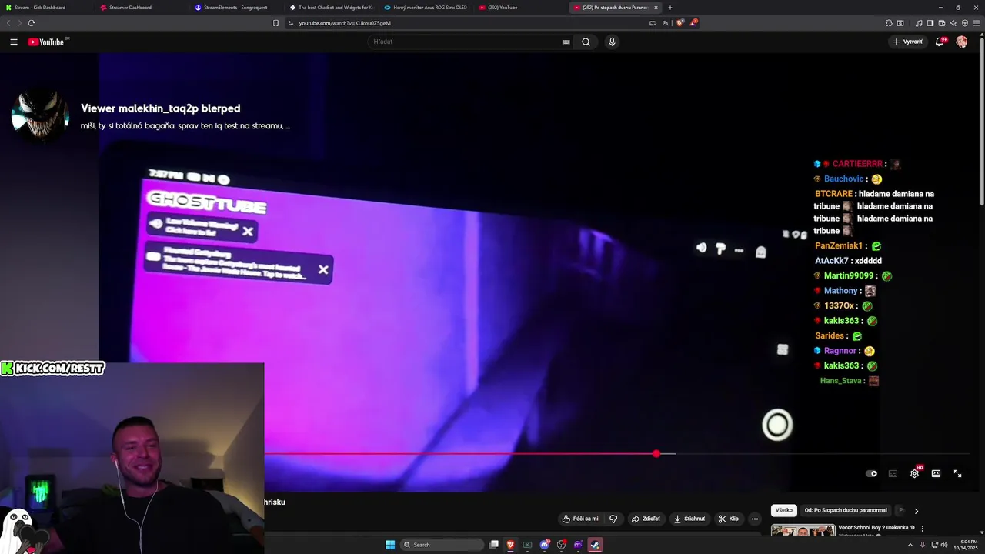Screen dimensions: 985x554
Task: Reload the page with browser refresh icon
Action: [x=32, y=23]
